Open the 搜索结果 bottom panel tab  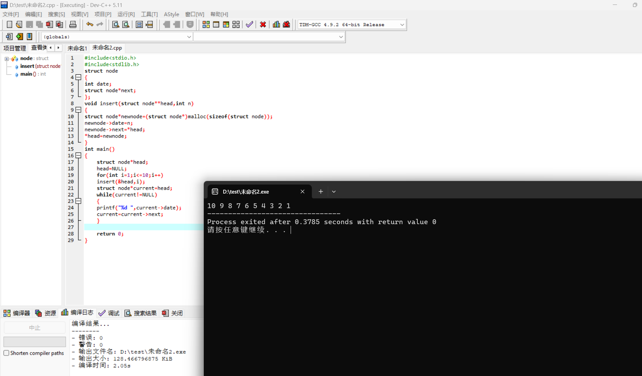(141, 313)
